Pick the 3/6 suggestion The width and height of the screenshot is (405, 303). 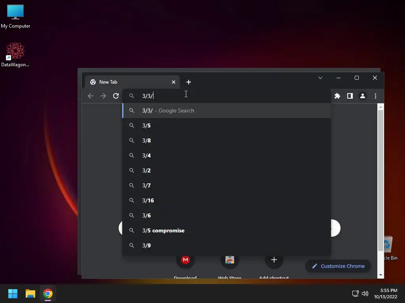tap(227, 215)
